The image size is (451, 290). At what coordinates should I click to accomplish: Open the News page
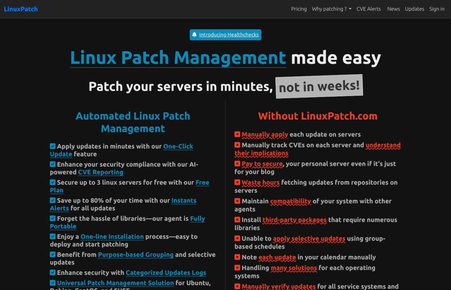tap(393, 9)
